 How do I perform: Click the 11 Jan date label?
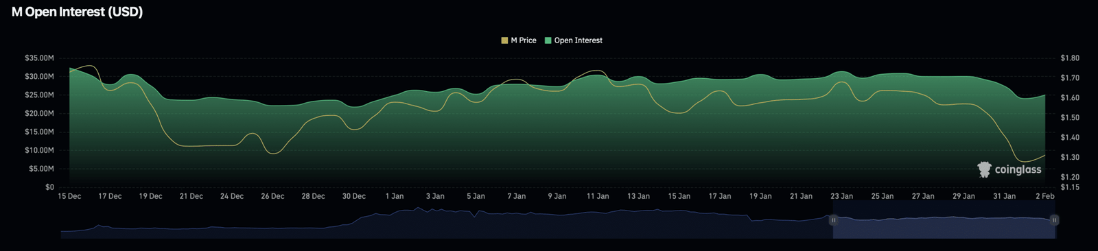point(598,196)
